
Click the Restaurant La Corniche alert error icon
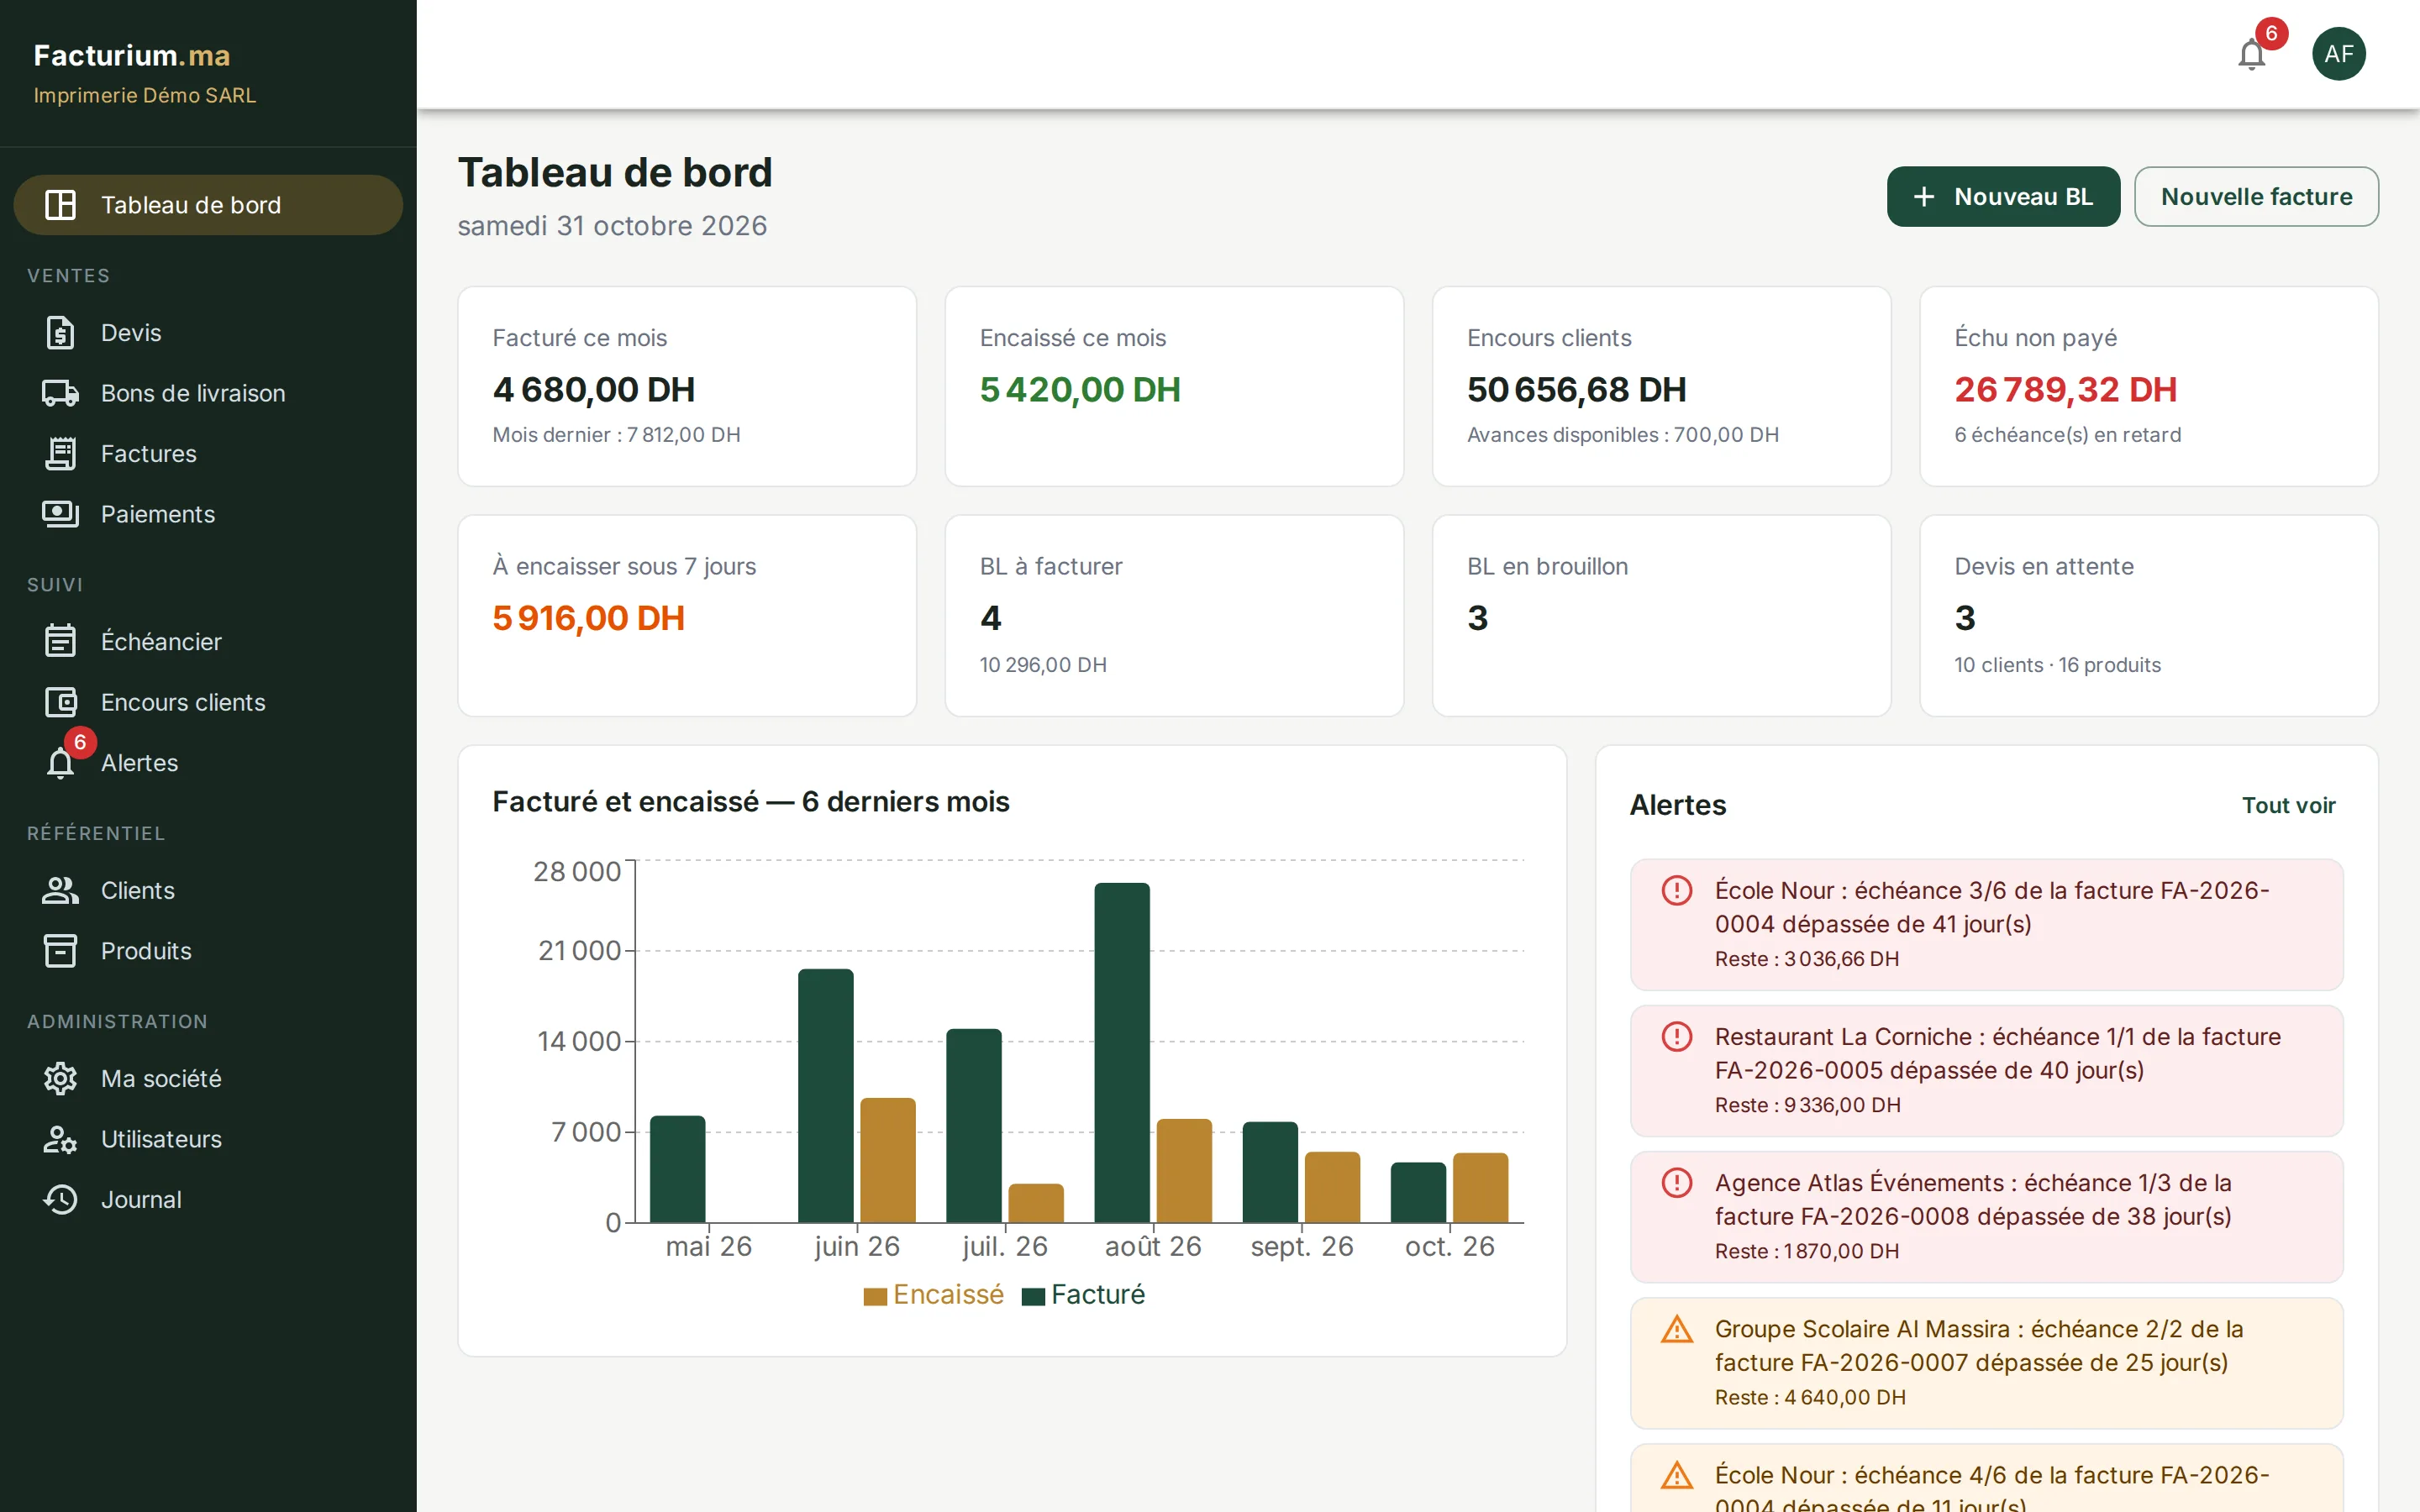(1676, 1036)
